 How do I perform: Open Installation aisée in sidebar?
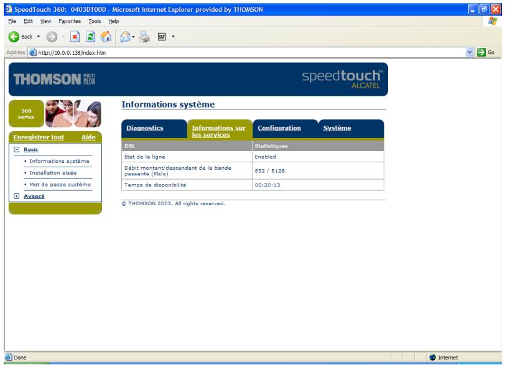[x=53, y=173]
